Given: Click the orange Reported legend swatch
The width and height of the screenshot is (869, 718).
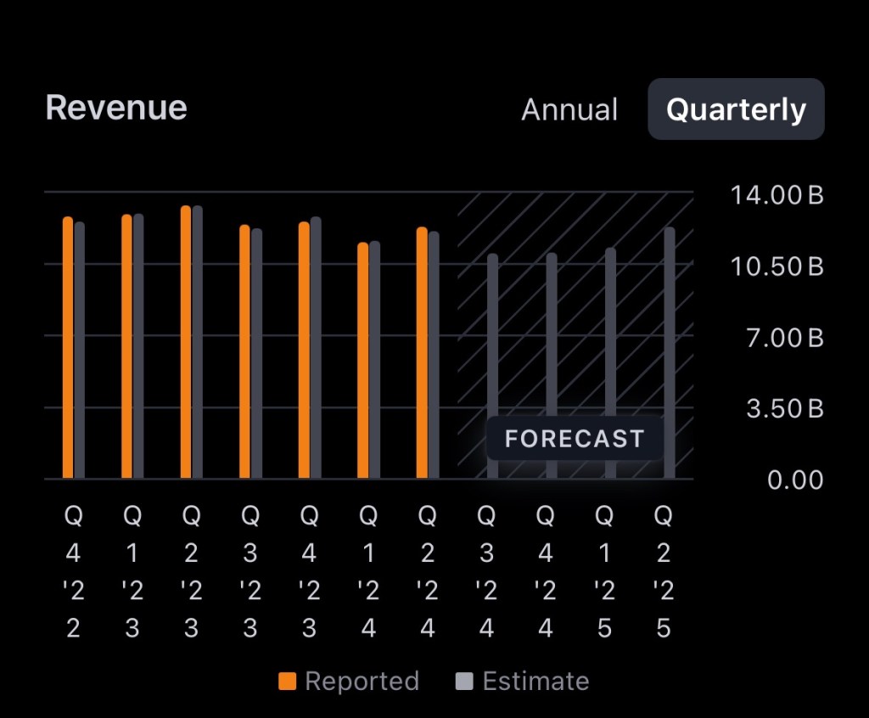Looking at the screenshot, I should tap(288, 681).
